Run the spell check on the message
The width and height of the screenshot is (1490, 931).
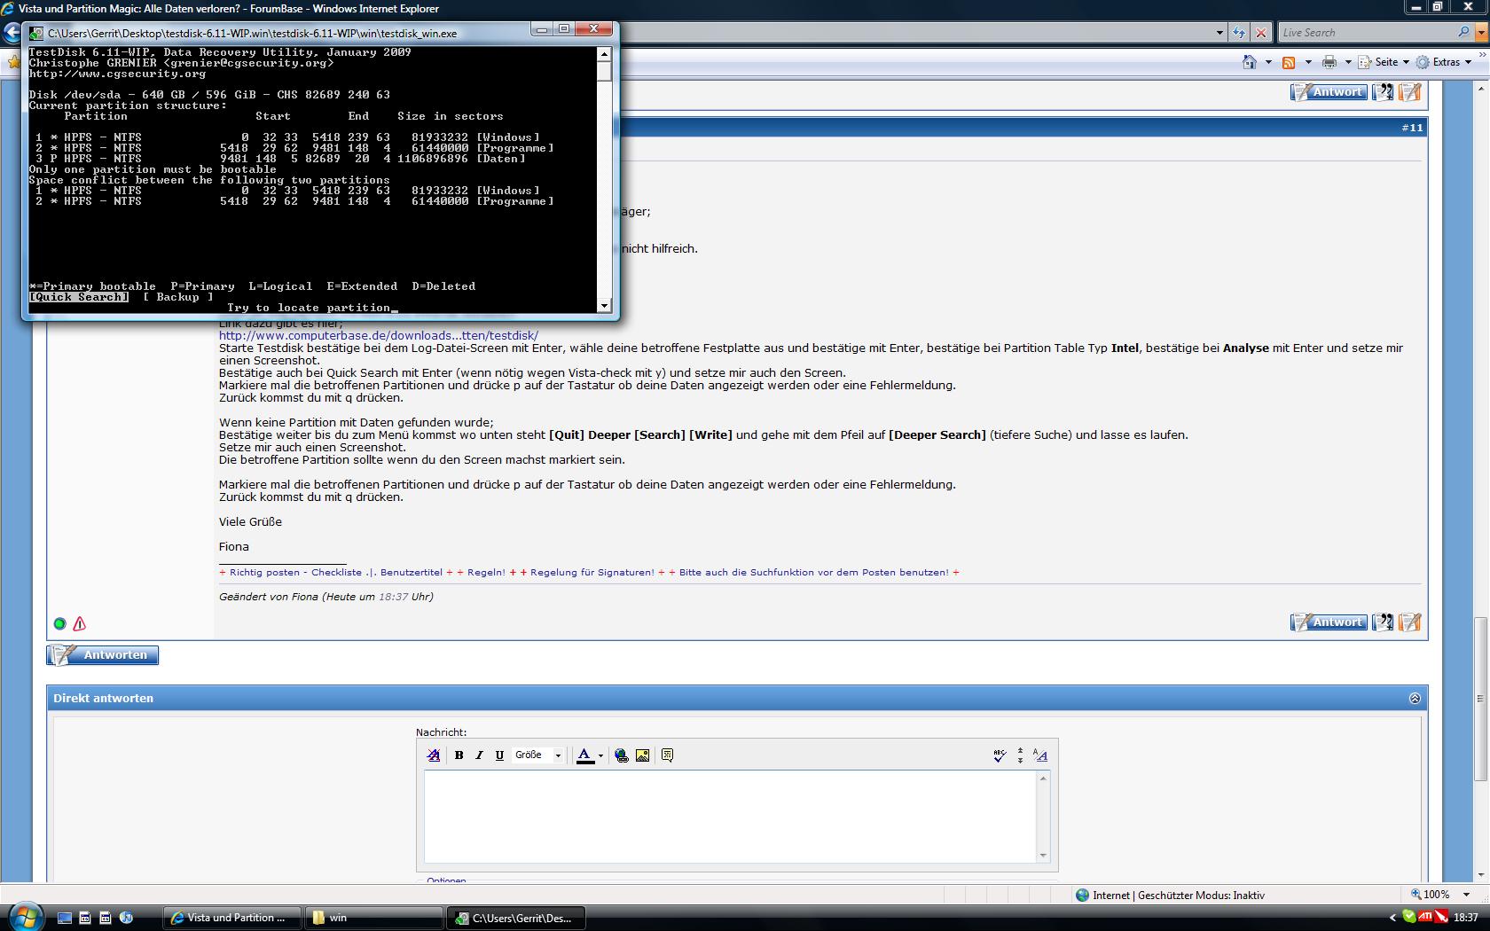(x=1000, y=755)
